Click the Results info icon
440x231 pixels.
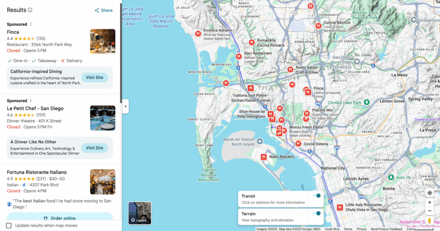pyautogui.click(x=30, y=10)
